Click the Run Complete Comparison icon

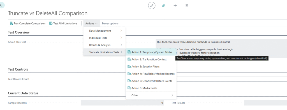click(11, 24)
